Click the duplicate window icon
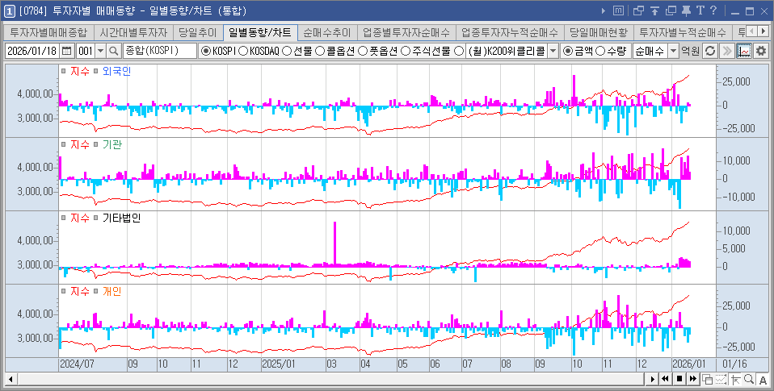774x391 pixels. [x=671, y=10]
